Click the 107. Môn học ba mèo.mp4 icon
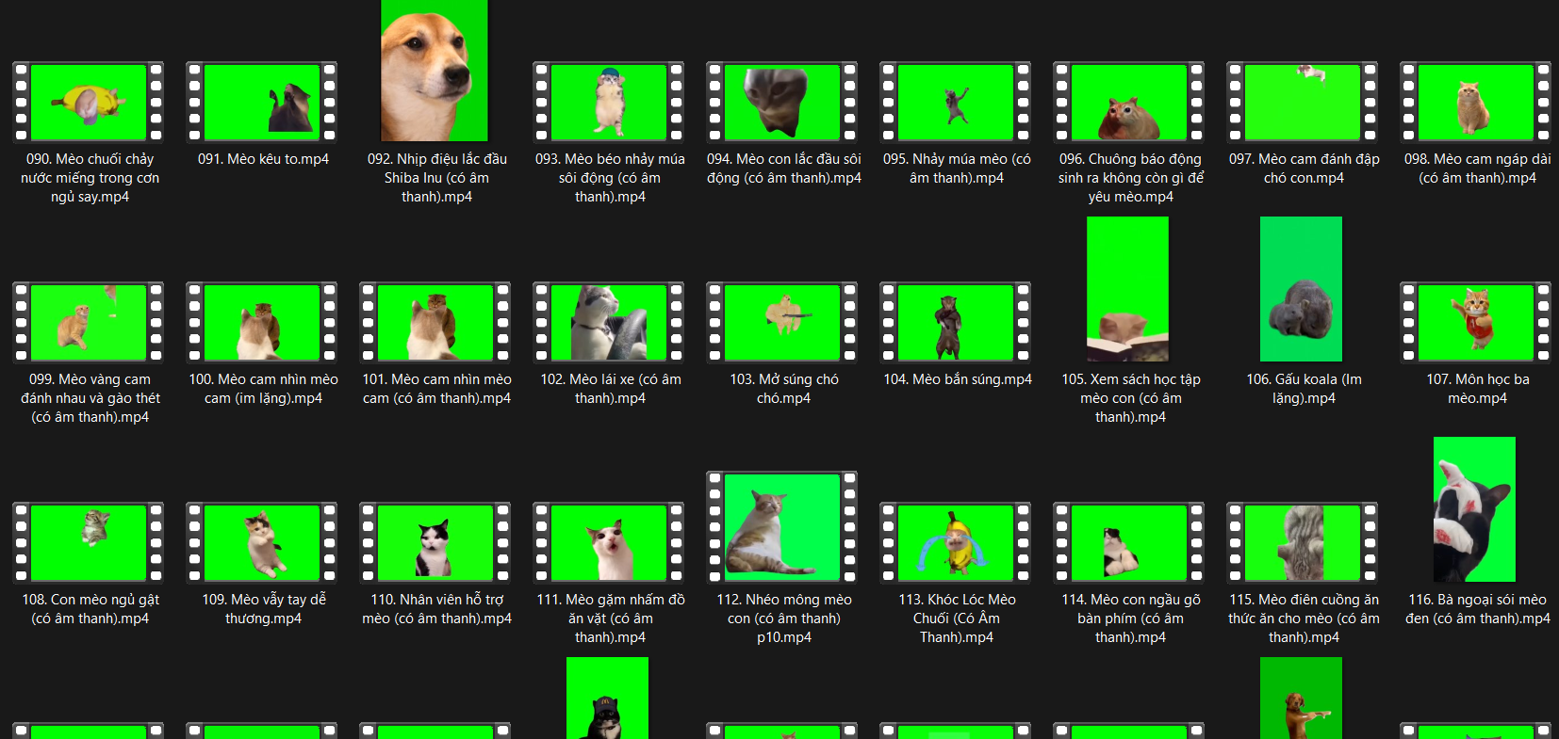This screenshot has height=739, width=1559. pyautogui.click(x=1476, y=323)
